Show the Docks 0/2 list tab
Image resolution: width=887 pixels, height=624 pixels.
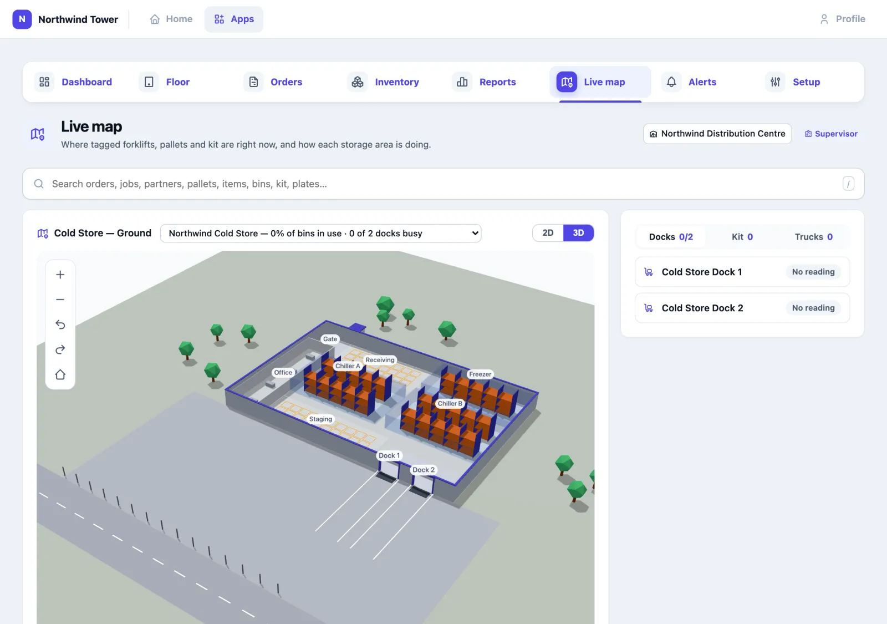click(671, 237)
